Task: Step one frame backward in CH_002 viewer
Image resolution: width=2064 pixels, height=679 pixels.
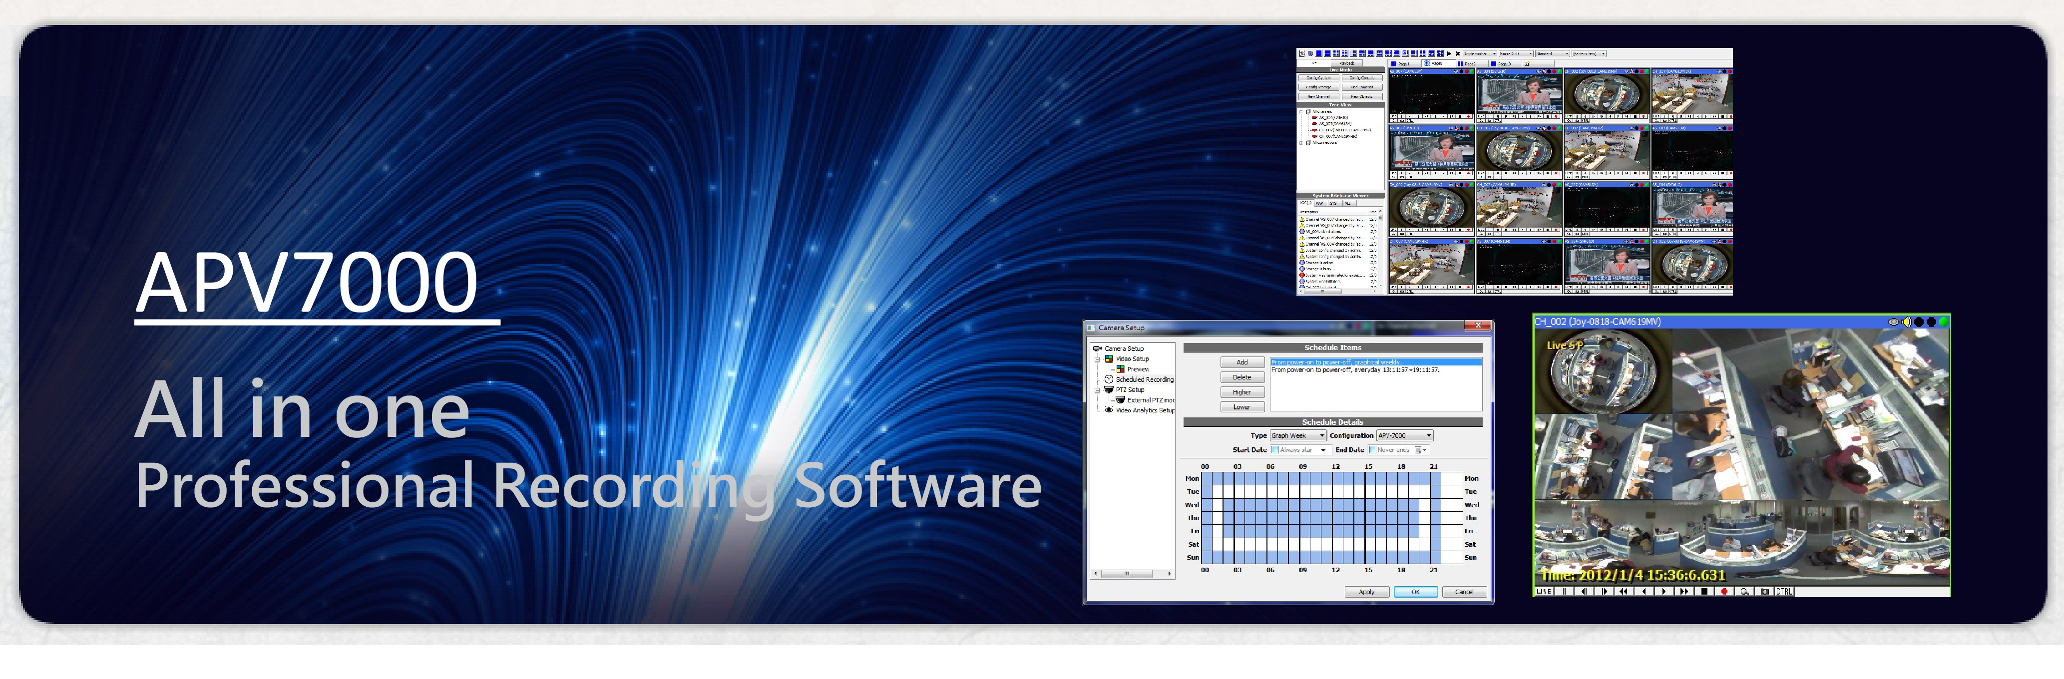Action: pyautogui.click(x=1584, y=592)
